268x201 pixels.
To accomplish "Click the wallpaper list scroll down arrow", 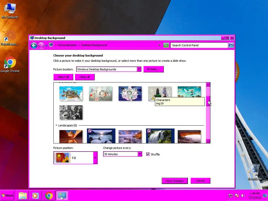I will click(208, 141).
